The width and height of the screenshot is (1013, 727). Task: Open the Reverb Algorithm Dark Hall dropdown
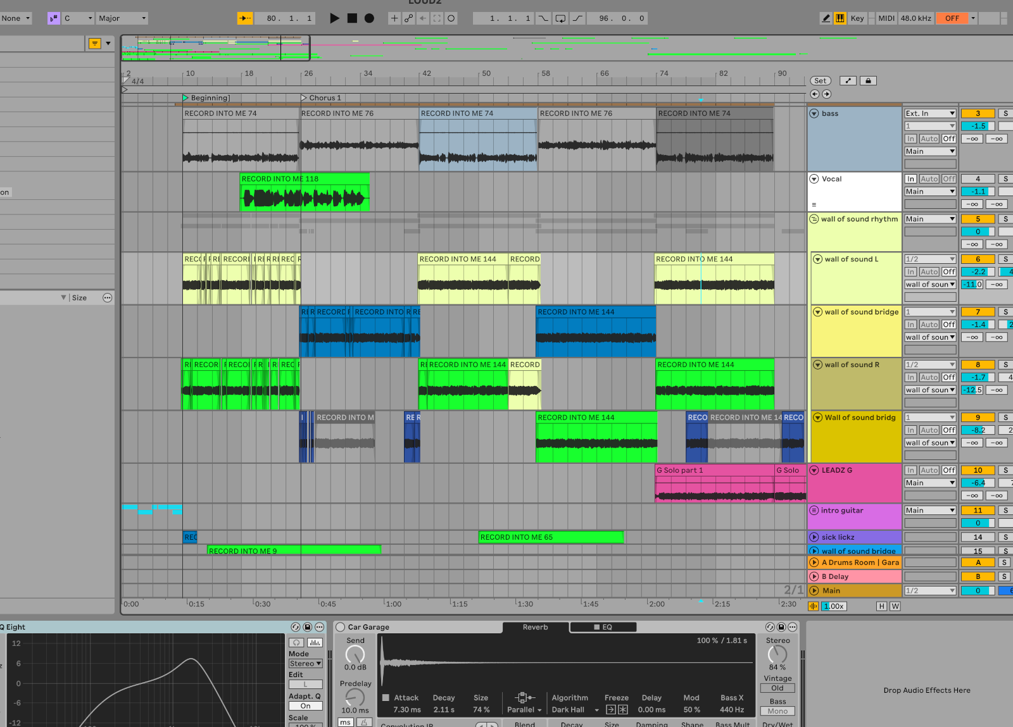[575, 710]
